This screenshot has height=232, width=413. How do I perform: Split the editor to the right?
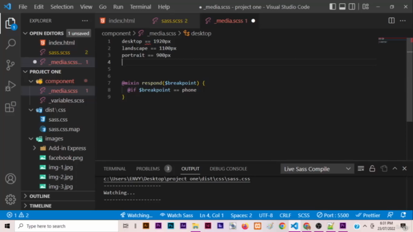(392, 21)
